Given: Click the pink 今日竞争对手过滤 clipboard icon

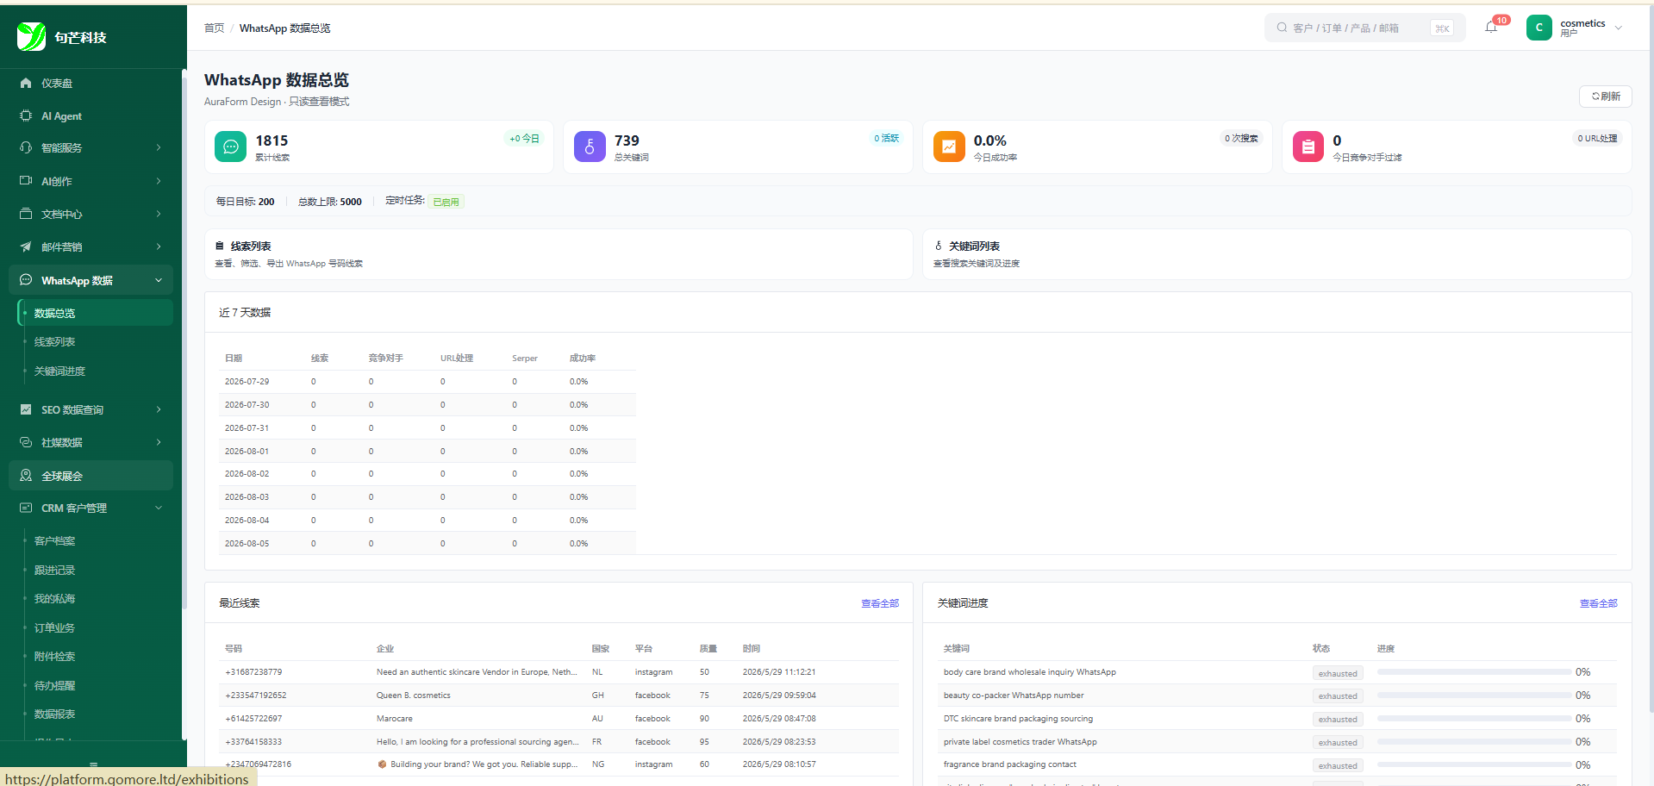Looking at the screenshot, I should click(1308, 147).
